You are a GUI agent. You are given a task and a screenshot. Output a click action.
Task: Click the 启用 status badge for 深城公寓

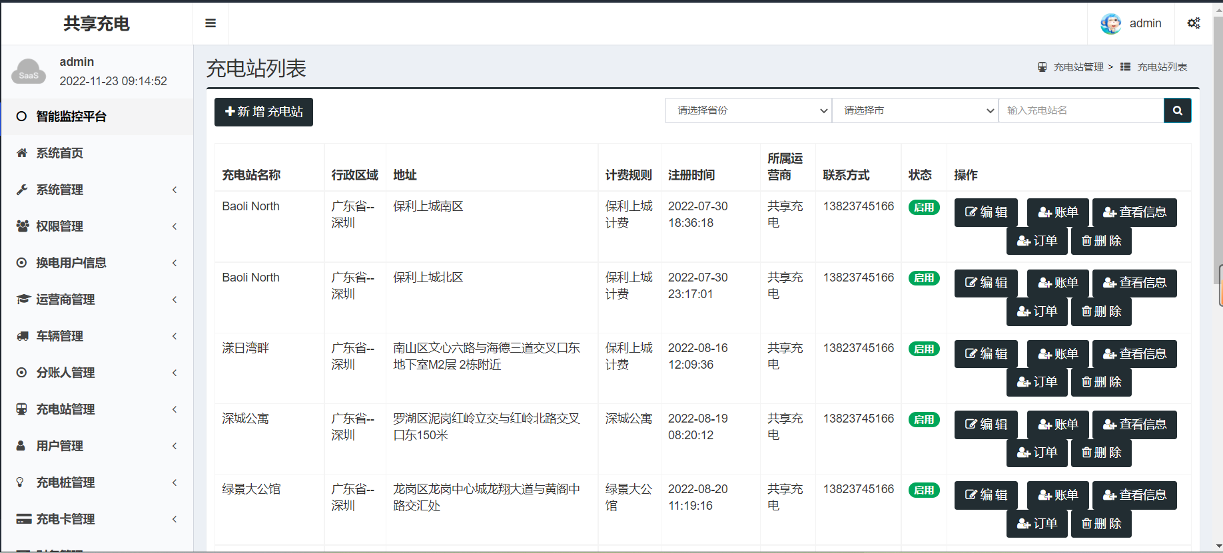tap(924, 419)
